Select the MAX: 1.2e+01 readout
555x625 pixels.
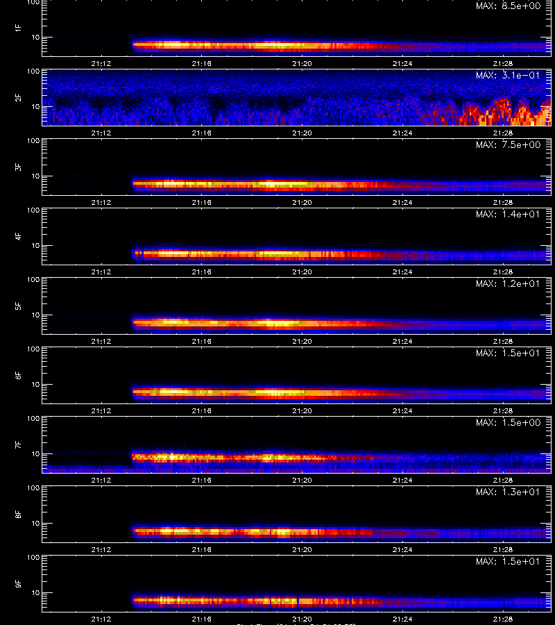[x=509, y=283]
